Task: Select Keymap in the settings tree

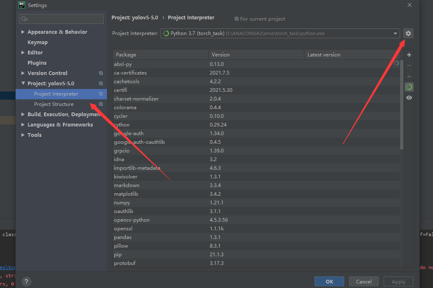Action: 37,42
